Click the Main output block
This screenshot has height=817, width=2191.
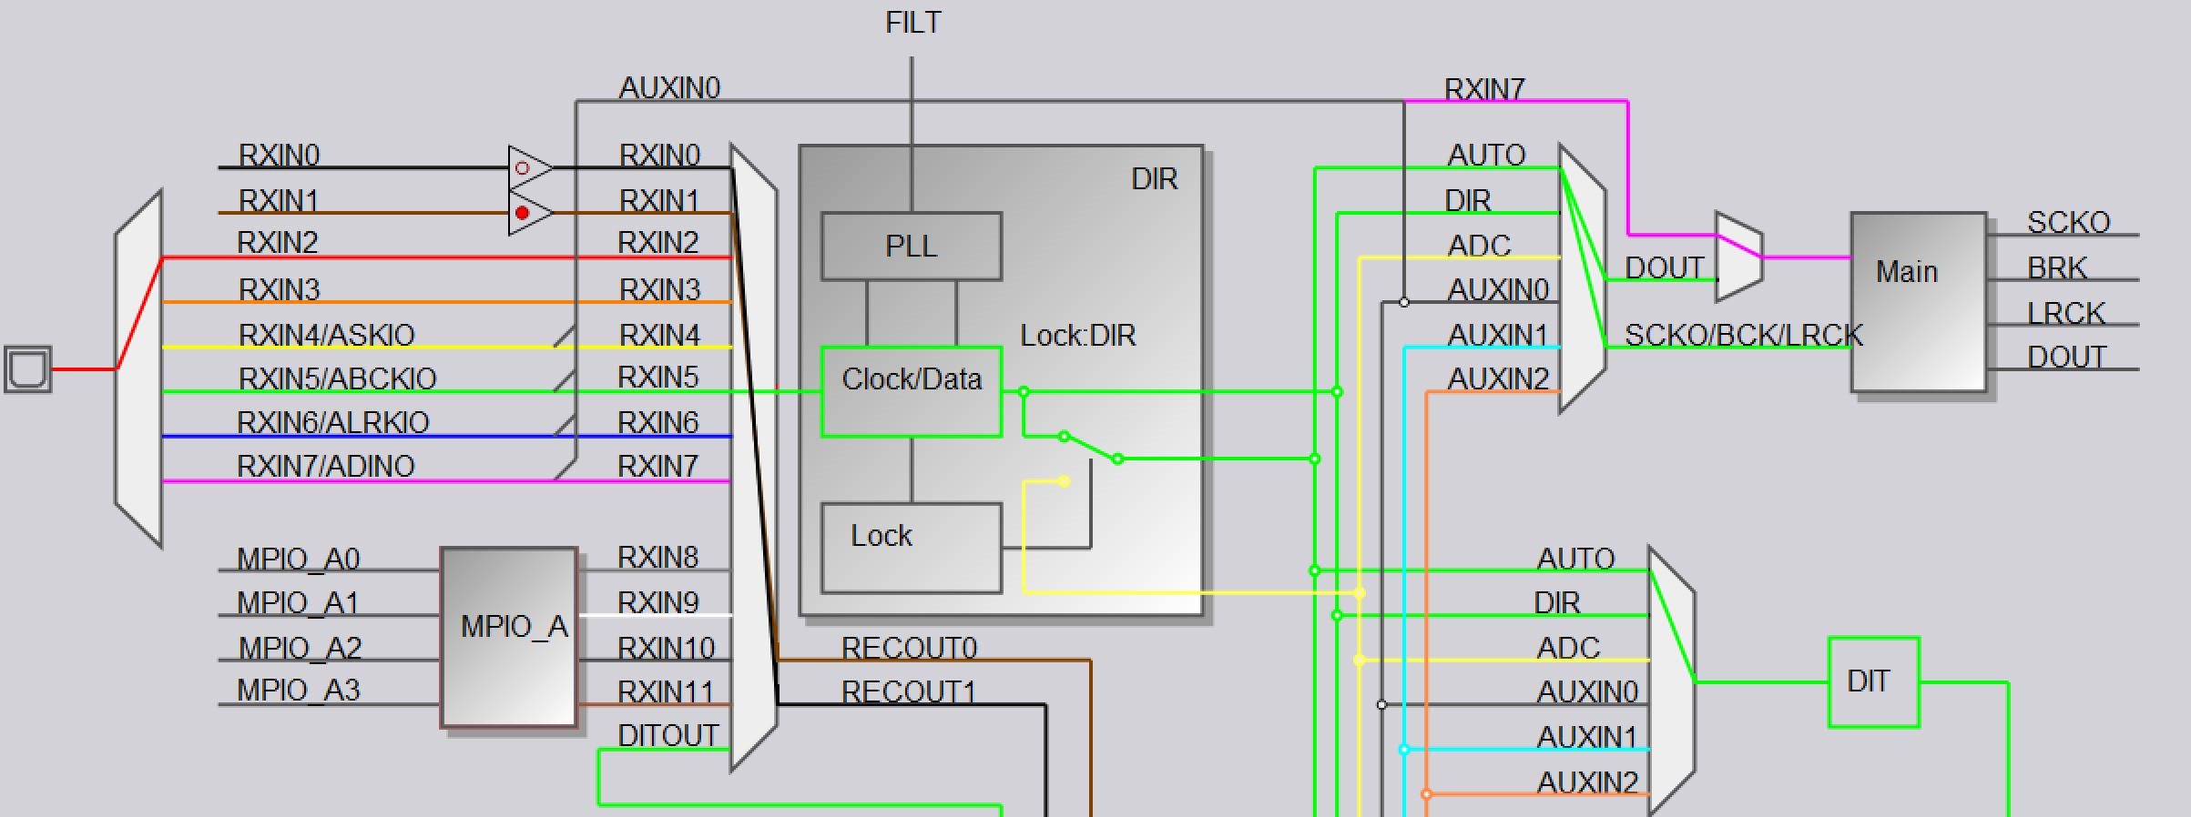(x=1919, y=302)
